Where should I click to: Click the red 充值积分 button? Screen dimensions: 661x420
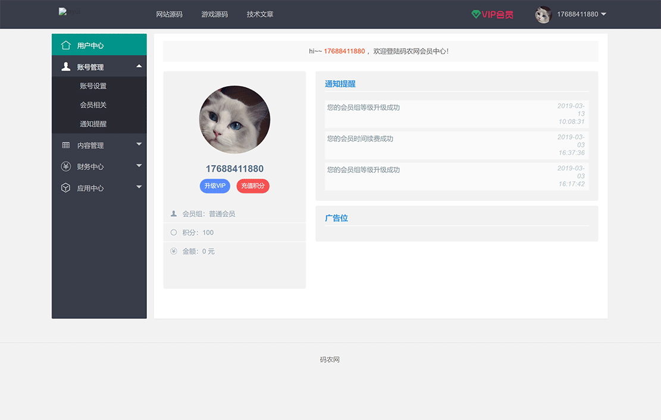253,185
